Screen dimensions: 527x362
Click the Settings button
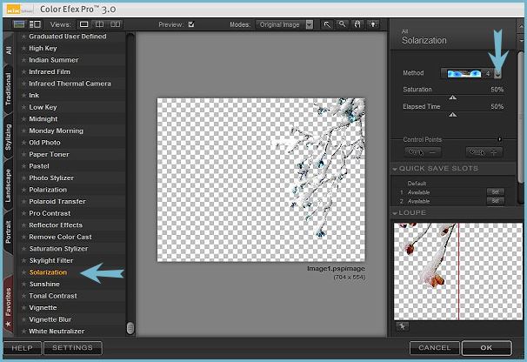(x=72, y=348)
